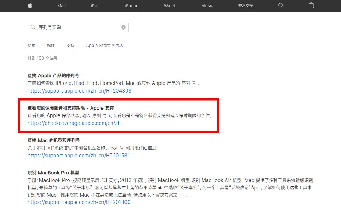Screen dimensions: 341x208
Task: Open the 技术支持 menu item
Action: point(246,5)
